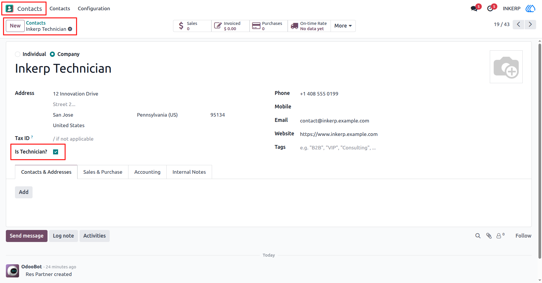Image resolution: width=542 pixels, height=283 pixels.
Task: Open the attachments paperclip icon
Action: 489,236
